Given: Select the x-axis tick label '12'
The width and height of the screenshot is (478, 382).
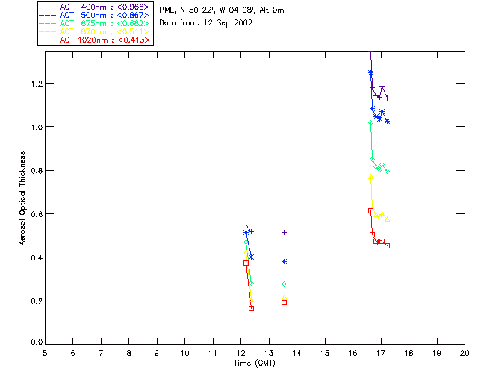Looking at the screenshot, I should pyautogui.click(x=240, y=354).
